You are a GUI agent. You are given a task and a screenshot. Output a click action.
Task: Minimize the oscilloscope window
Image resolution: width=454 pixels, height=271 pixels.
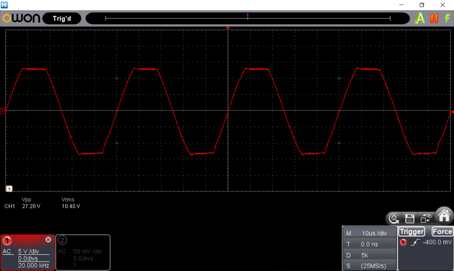click(x=401, y=5)
